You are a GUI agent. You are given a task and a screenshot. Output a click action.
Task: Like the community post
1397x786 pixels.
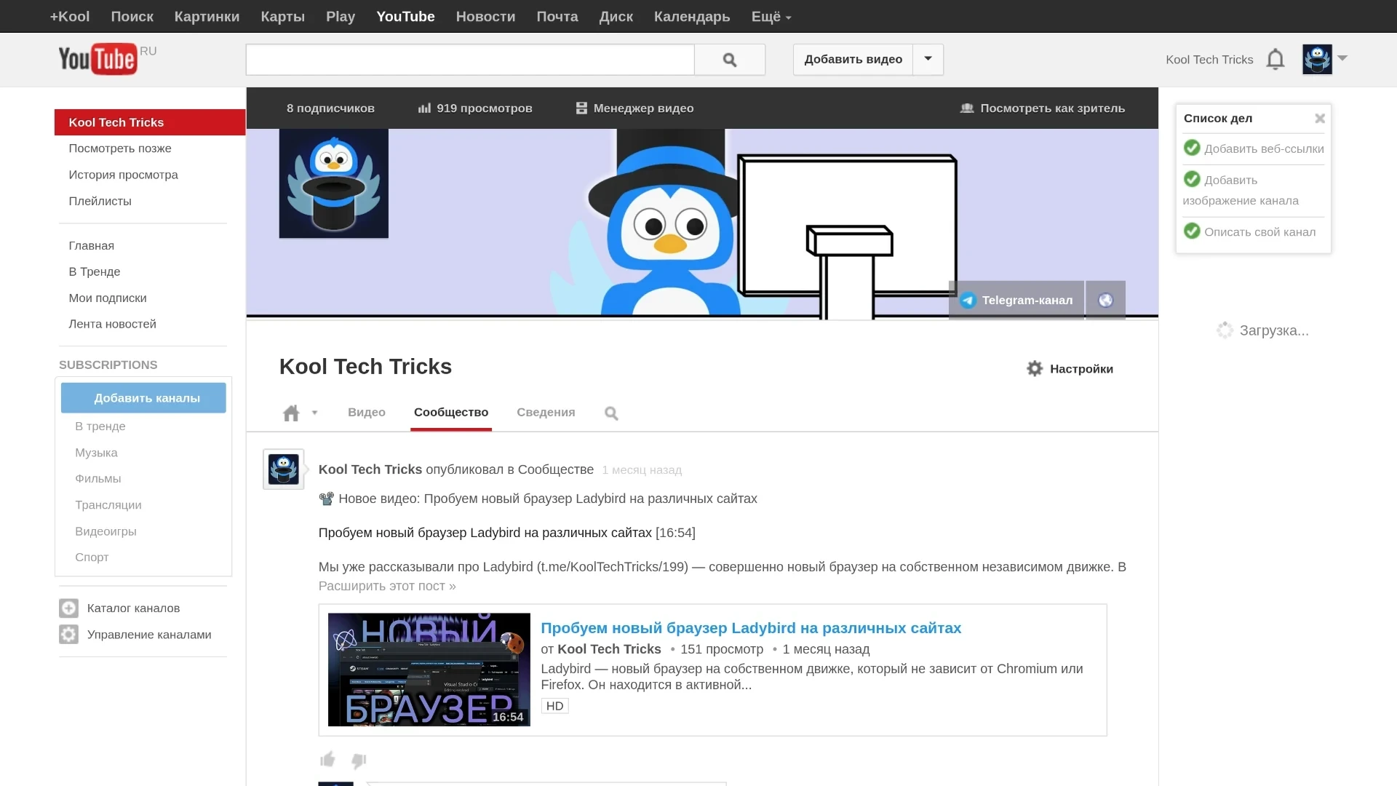pyautogui.click(x=327, y=760)
